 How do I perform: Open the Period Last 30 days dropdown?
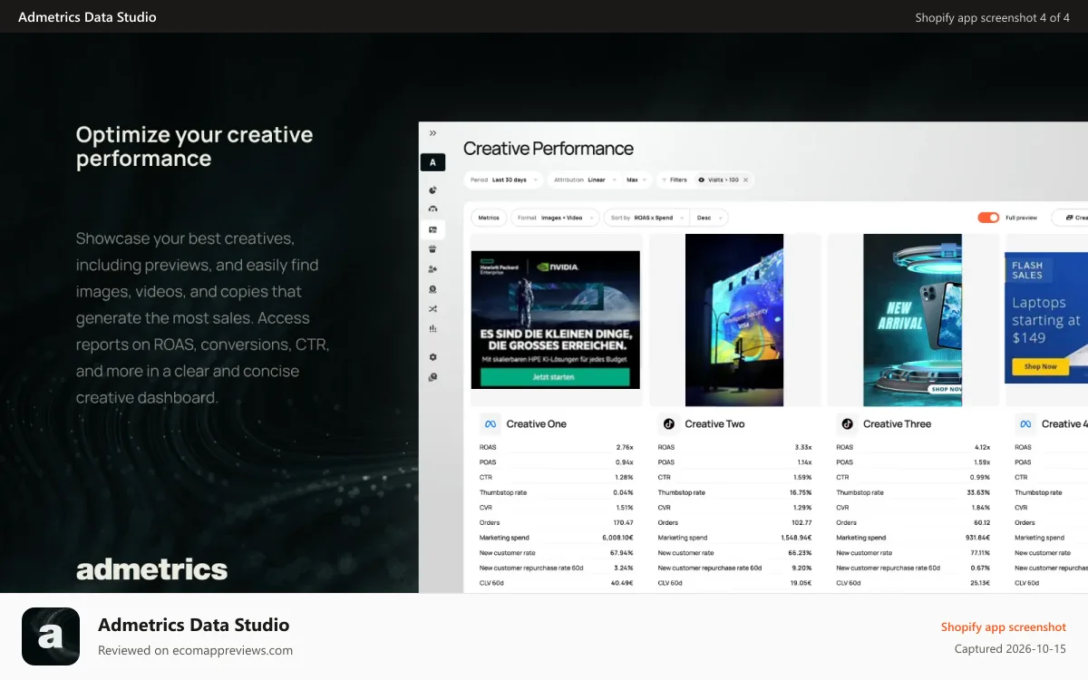(503, 180)
